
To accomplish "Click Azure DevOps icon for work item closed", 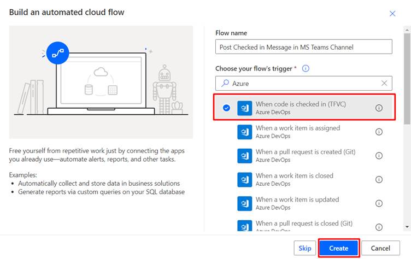I will pos(244,180).
